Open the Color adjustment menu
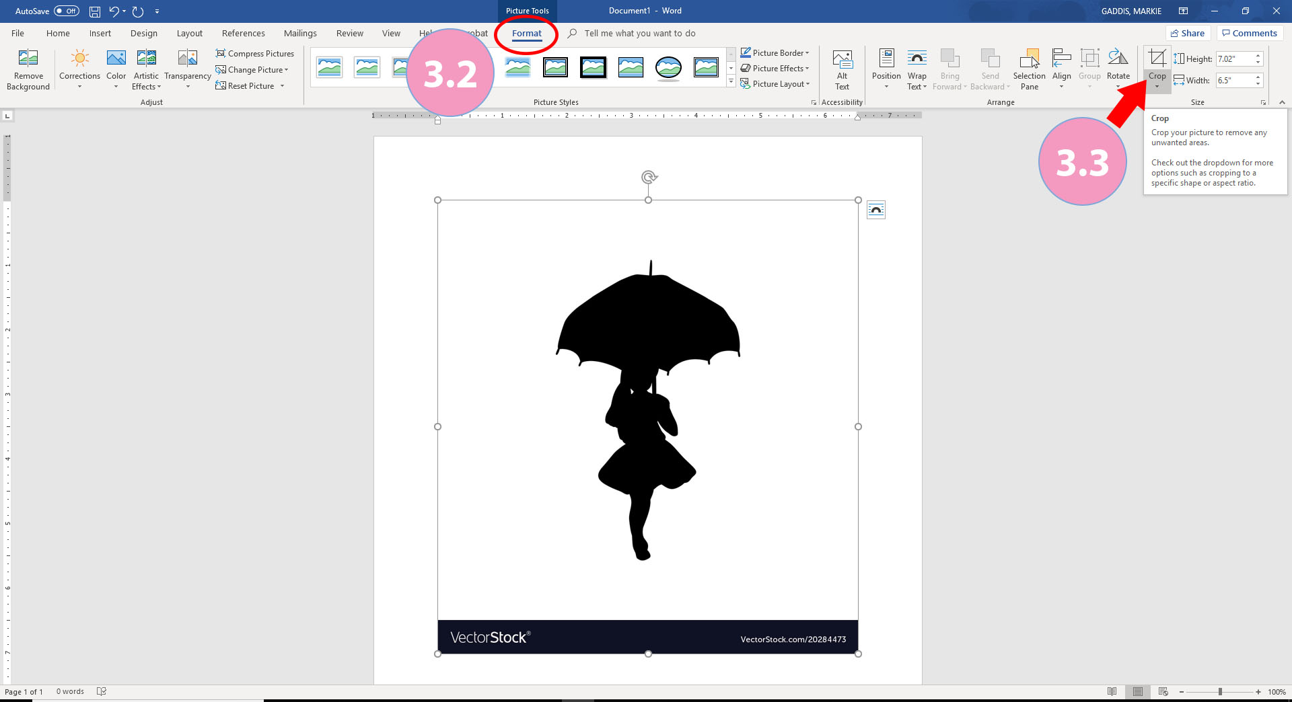Viewport: 1292px width, 702px height. click(x=116, y=69)
